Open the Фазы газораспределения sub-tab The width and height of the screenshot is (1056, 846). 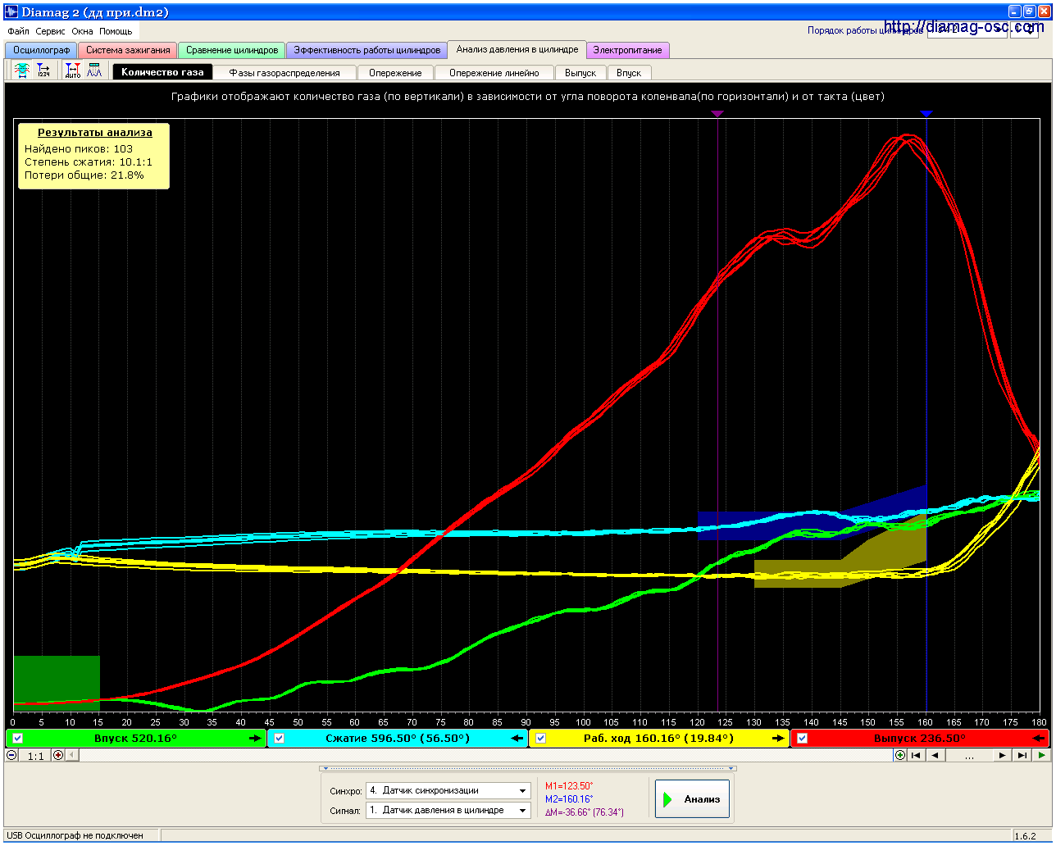284,73
